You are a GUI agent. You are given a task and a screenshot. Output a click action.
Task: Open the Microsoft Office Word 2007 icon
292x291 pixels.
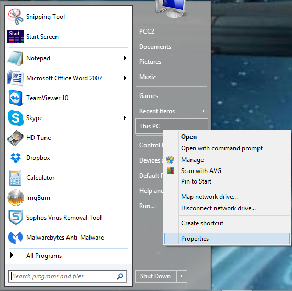click(16, 78)
